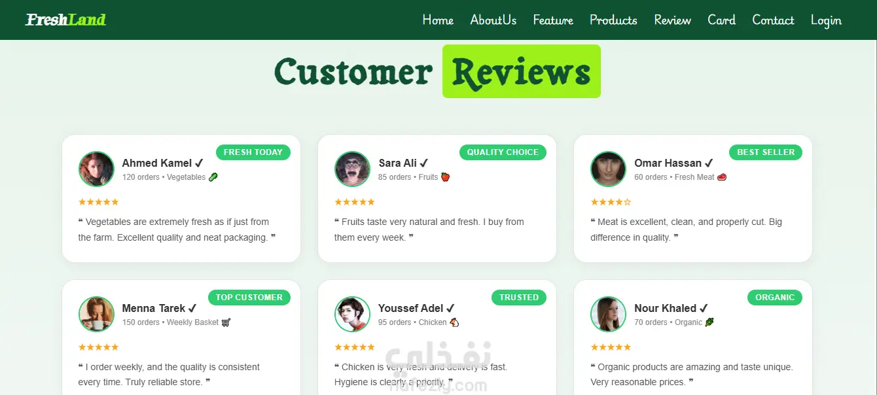
Task: Click Ahmed Kamel's avatar photo
Action: coord(96,169)
